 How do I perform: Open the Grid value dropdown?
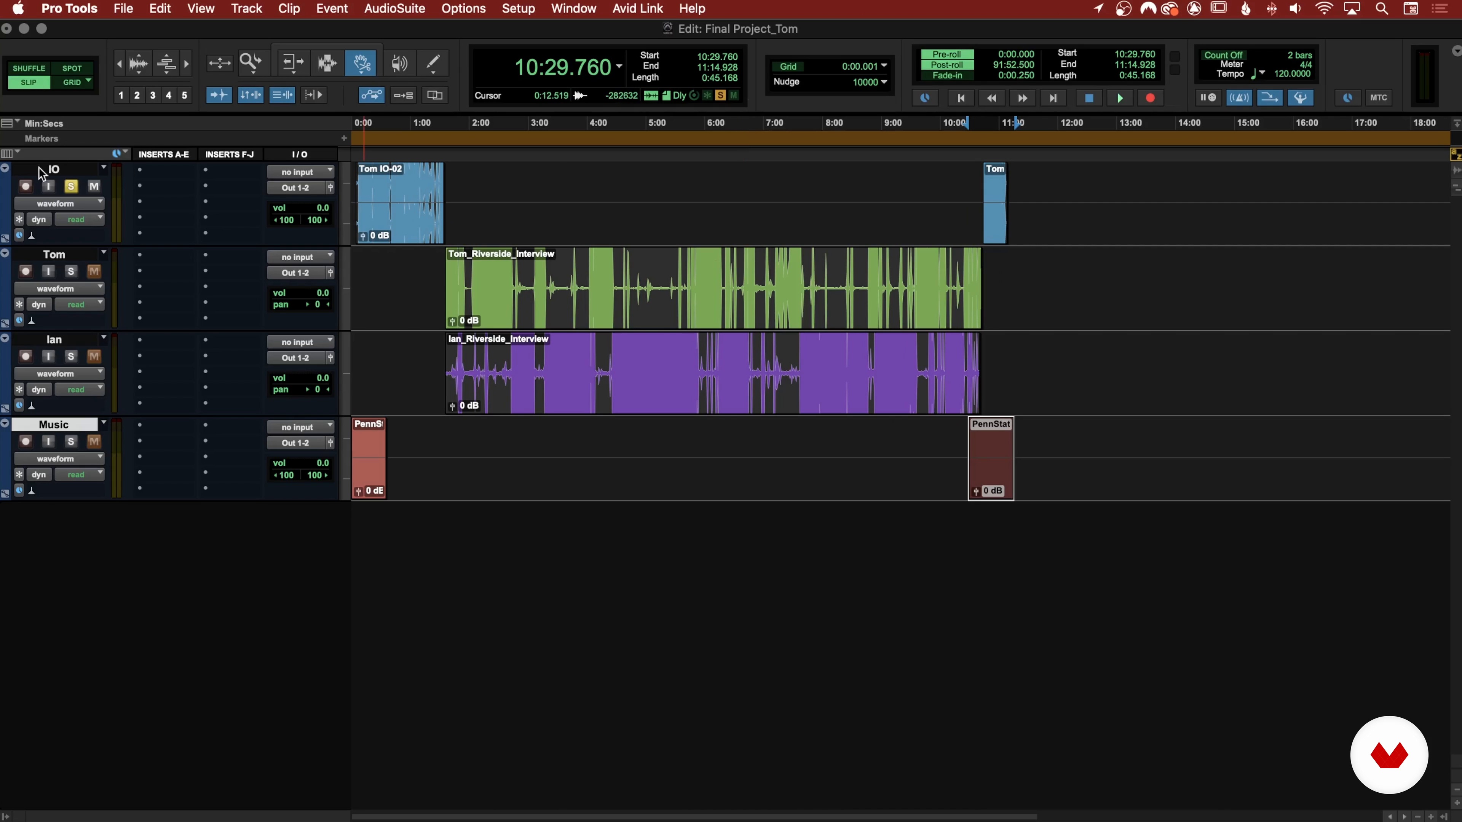click(884, 66)
